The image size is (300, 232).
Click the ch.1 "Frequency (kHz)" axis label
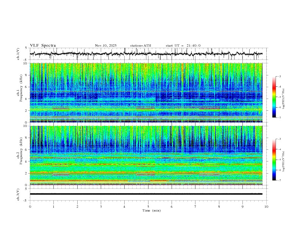(21, 88)
